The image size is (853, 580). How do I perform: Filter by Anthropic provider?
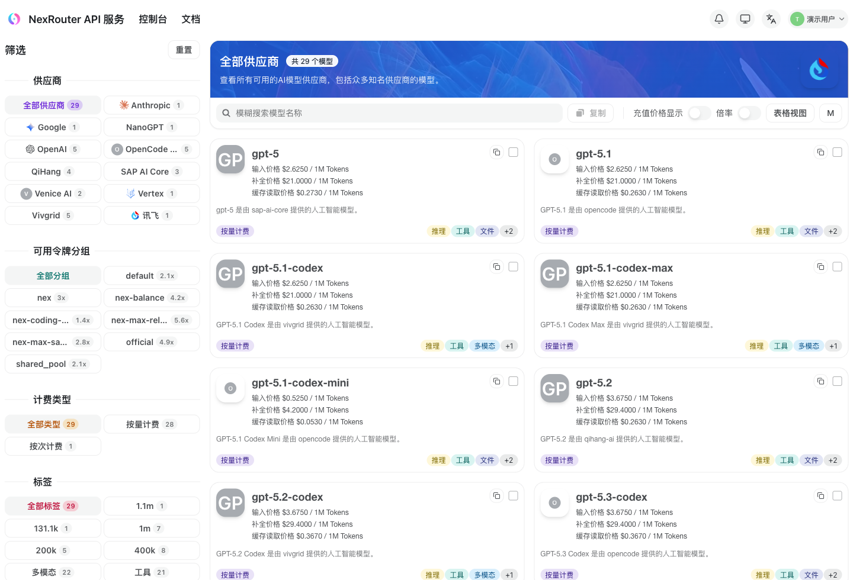coord(152,105)
